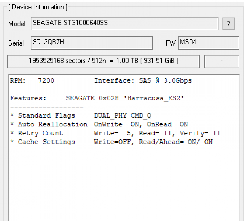
Task: Click the question mark help button
Action: (228, 24)
